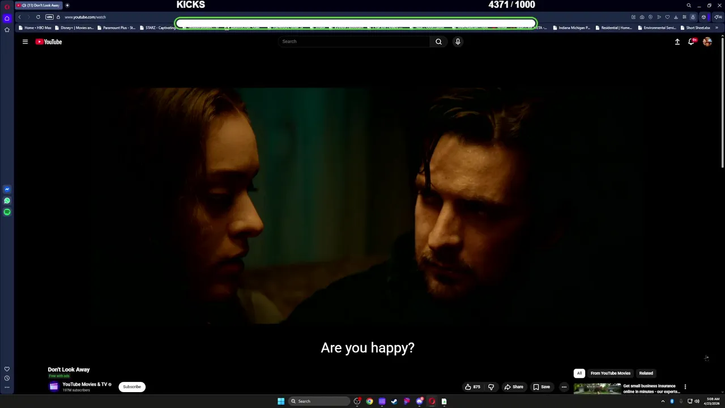Open the YouTube hamburger guide menu
725x408 pixels.
25,41
